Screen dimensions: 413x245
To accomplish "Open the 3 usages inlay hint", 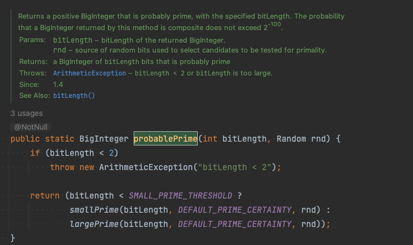I will pos(27,113).
